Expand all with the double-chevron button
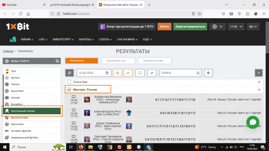This screenshot has height=151, width=269. point(259,73)
